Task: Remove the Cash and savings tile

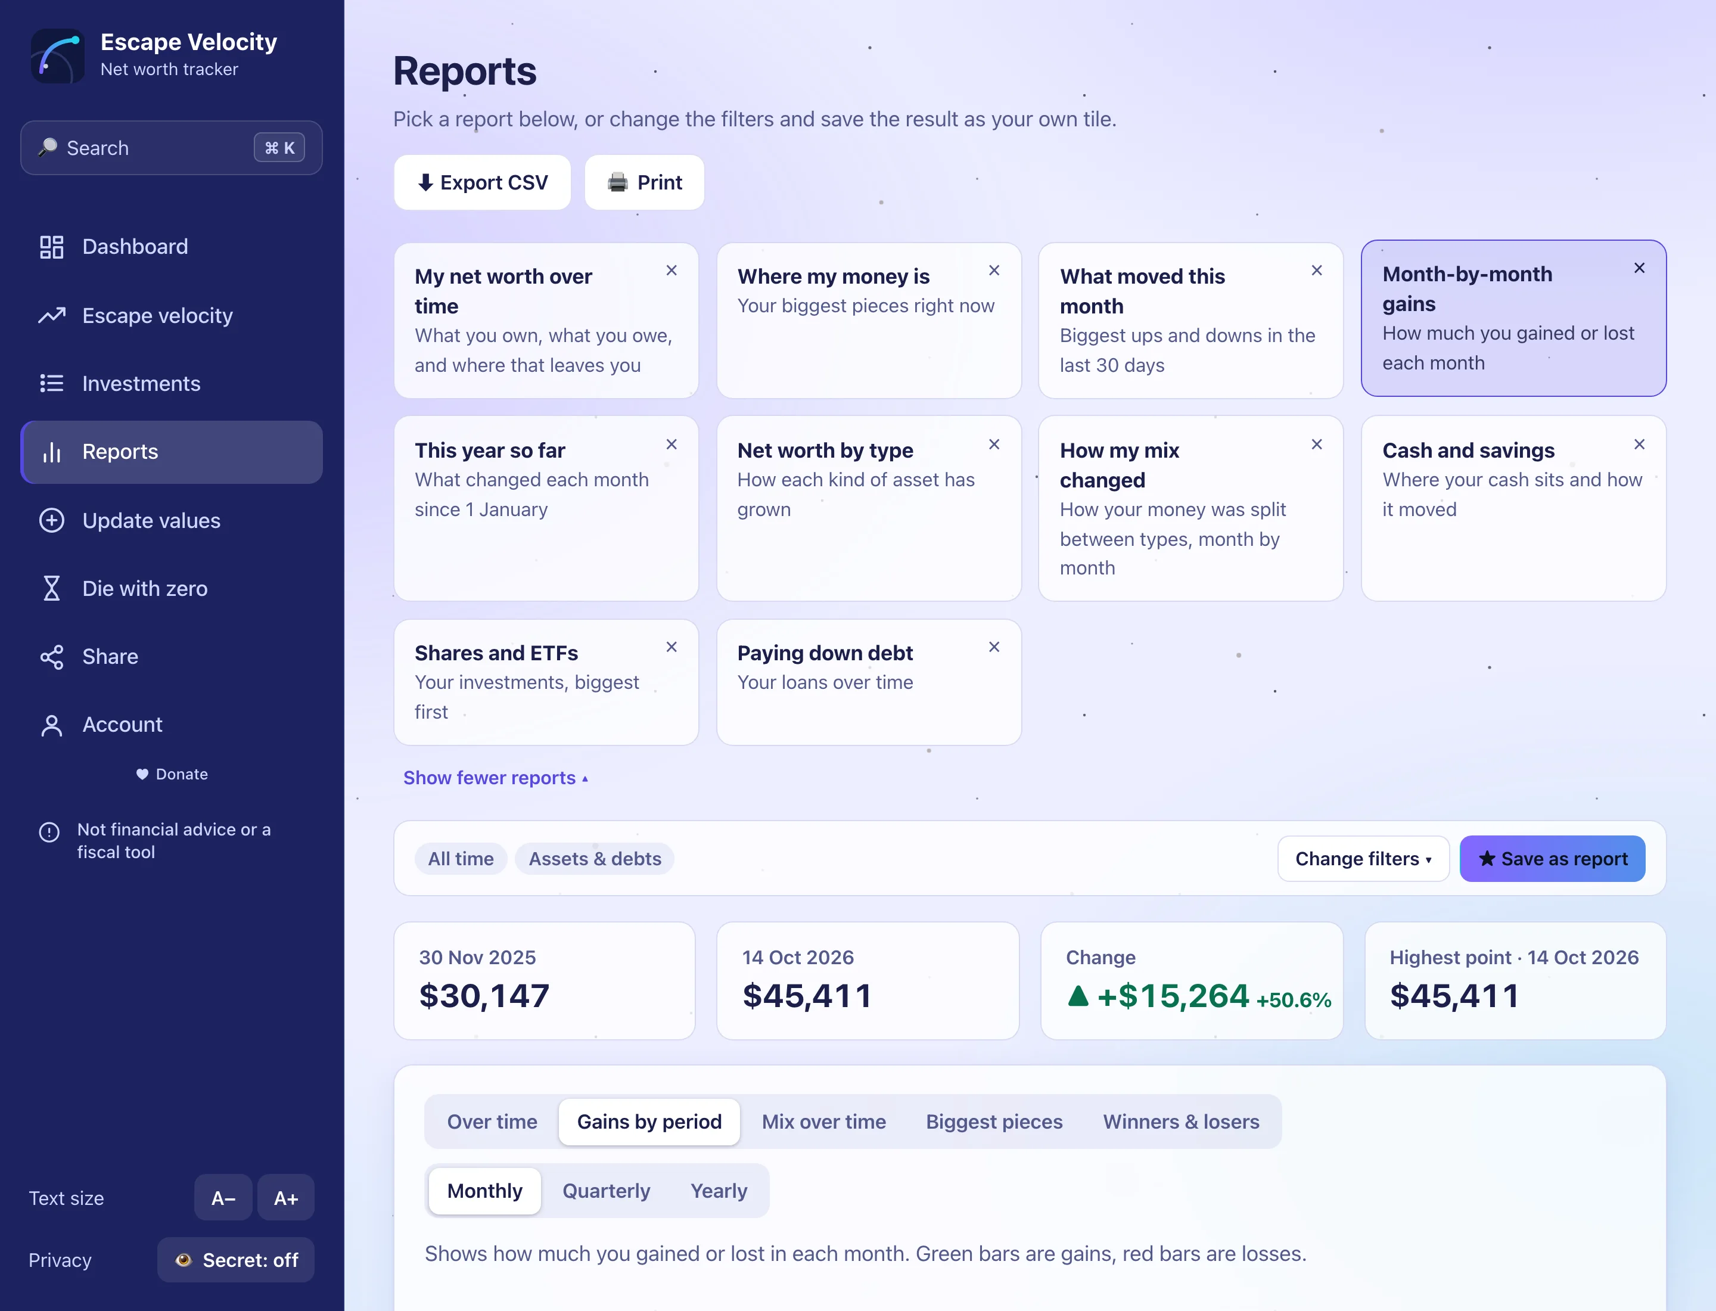Action: 1640,445
